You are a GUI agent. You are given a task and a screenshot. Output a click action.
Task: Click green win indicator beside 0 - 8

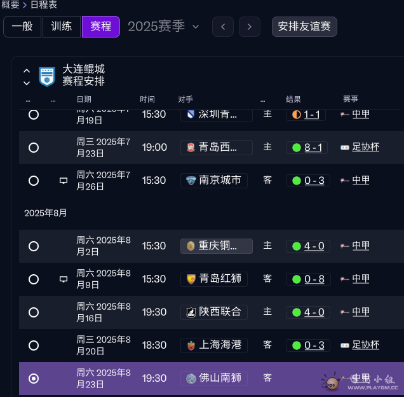pos(297,279)
